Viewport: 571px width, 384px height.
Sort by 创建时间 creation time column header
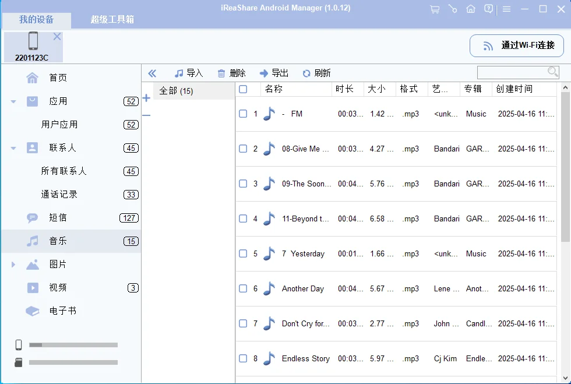pos(524,89)
